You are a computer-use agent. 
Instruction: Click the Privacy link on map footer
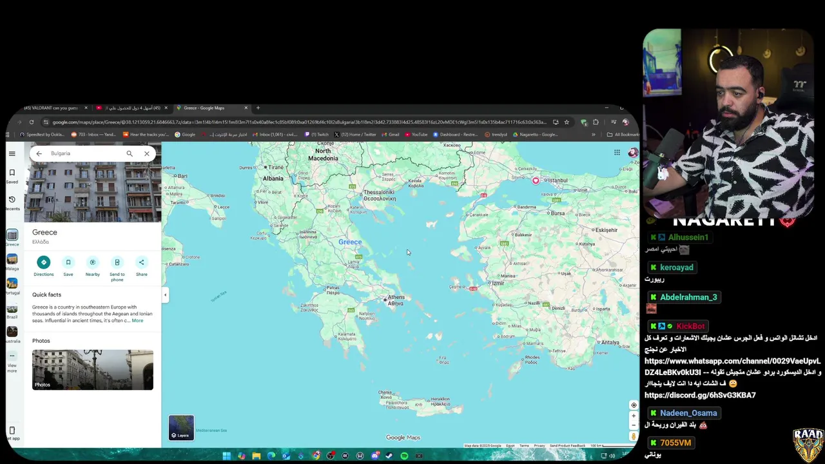pos(539,445)
